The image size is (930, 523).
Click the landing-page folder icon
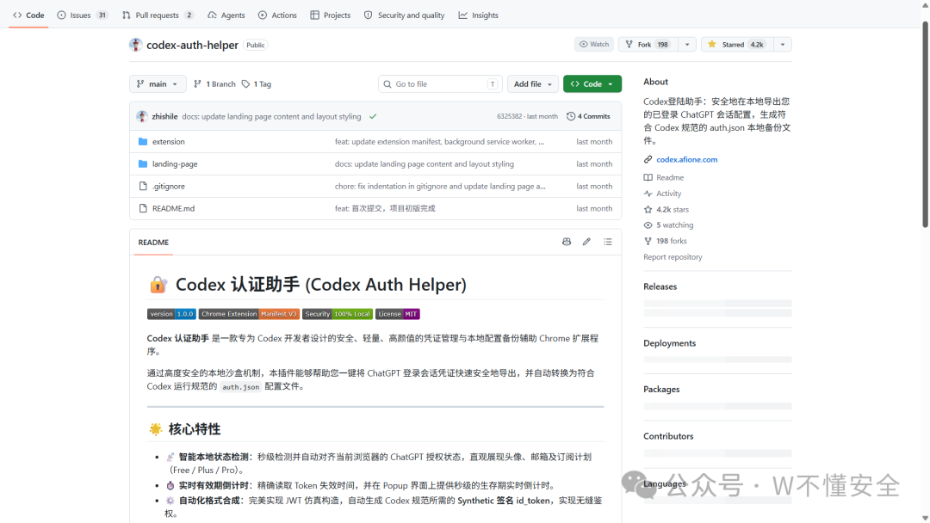pos(143,164)
